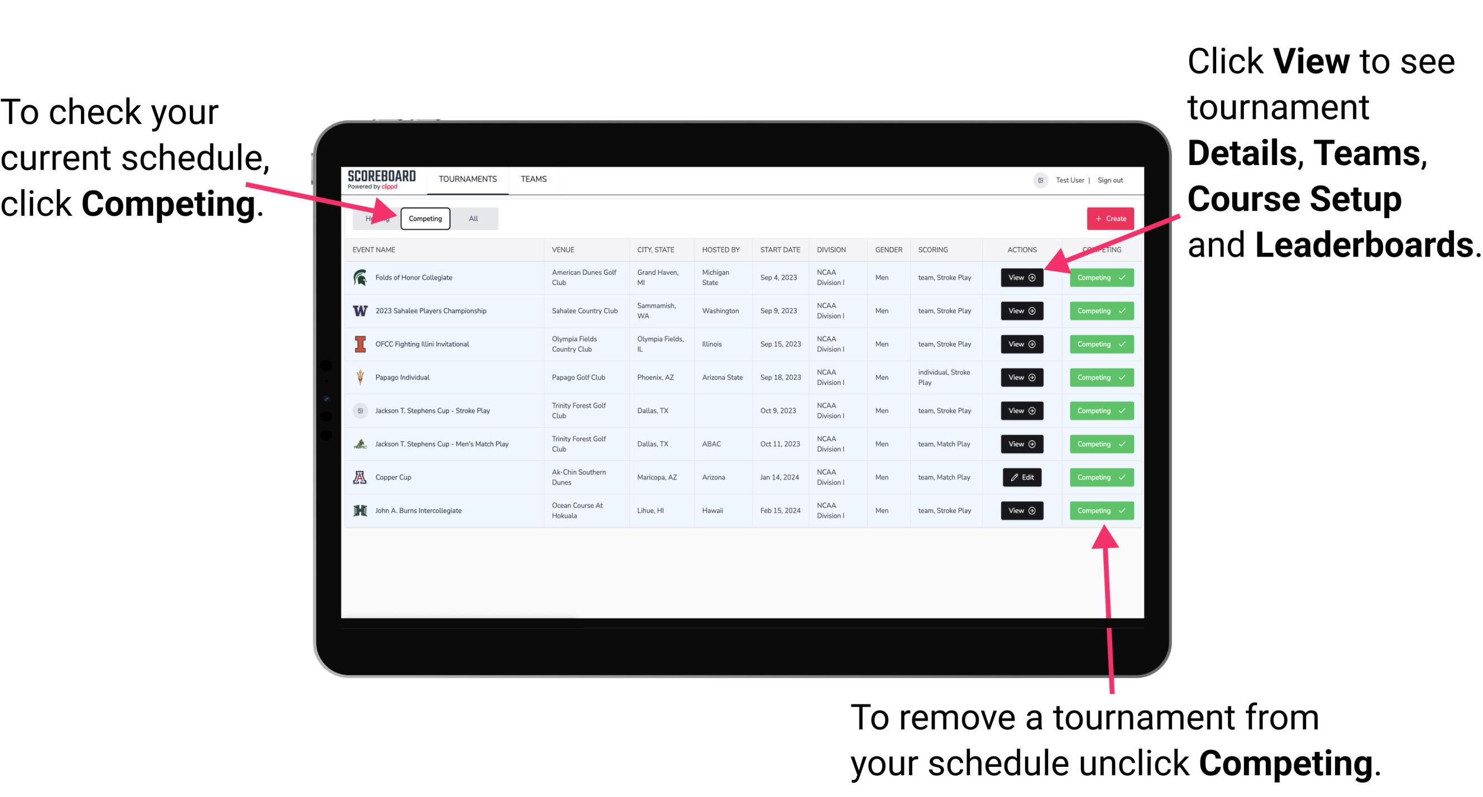The height and width of the screenshot is (797, 1483).
Task: Select the All filter tab
Action: coord(471,219)
